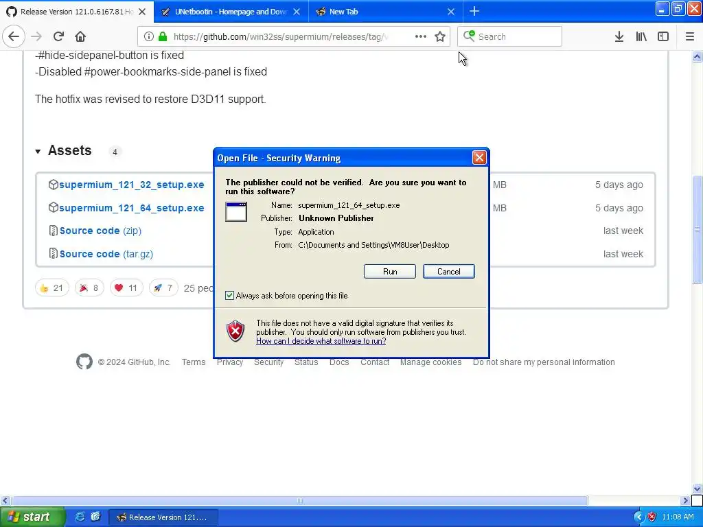Click the Forward arrow button
Viewport: 703px width, 527px height.
[36, 36]
